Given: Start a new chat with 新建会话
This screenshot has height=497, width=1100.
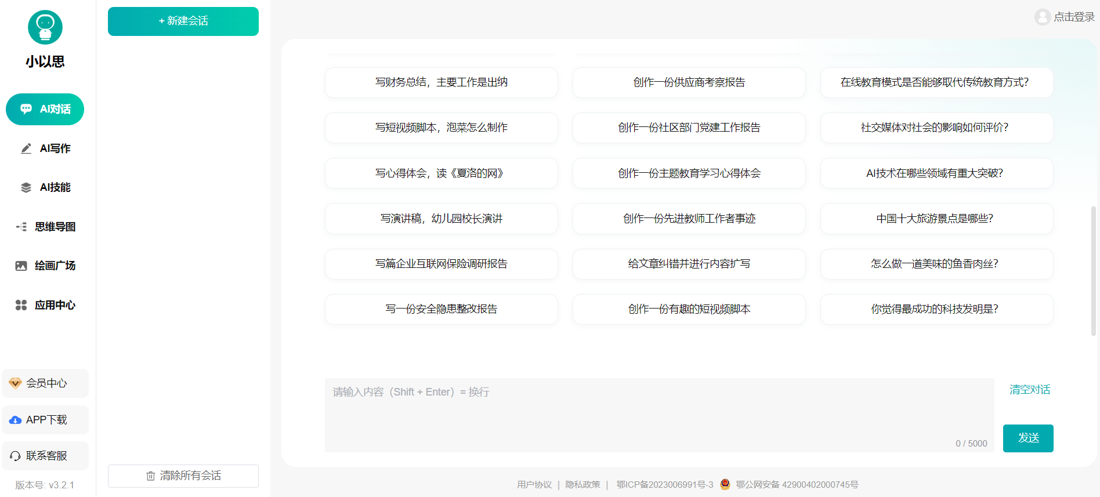Looking at the screenshot, I should pyautogui.click(x=183, y=21).
